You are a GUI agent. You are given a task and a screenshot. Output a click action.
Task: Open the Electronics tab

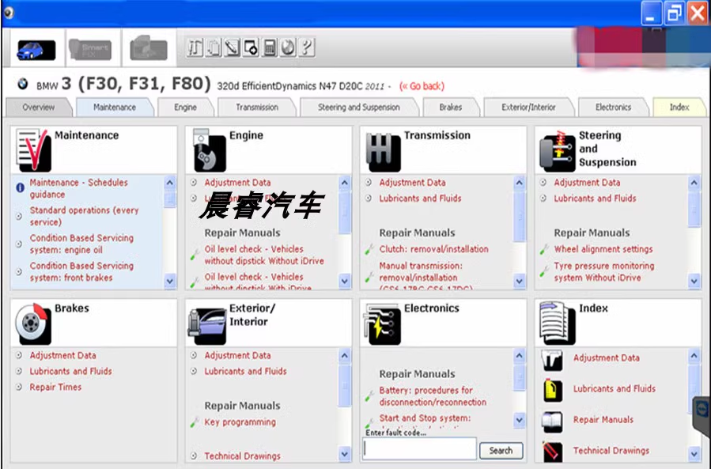coord(614,108)
